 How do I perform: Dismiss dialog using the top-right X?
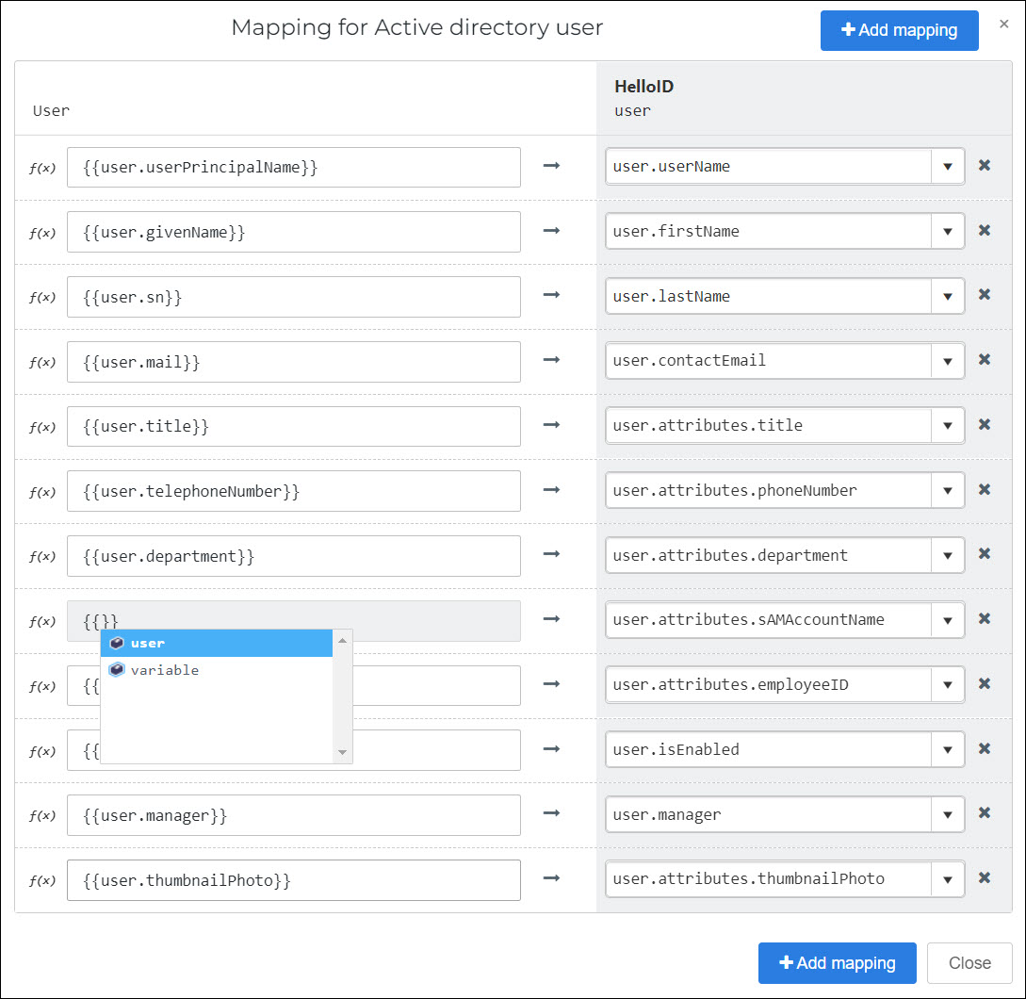[x=1003, y=25]
